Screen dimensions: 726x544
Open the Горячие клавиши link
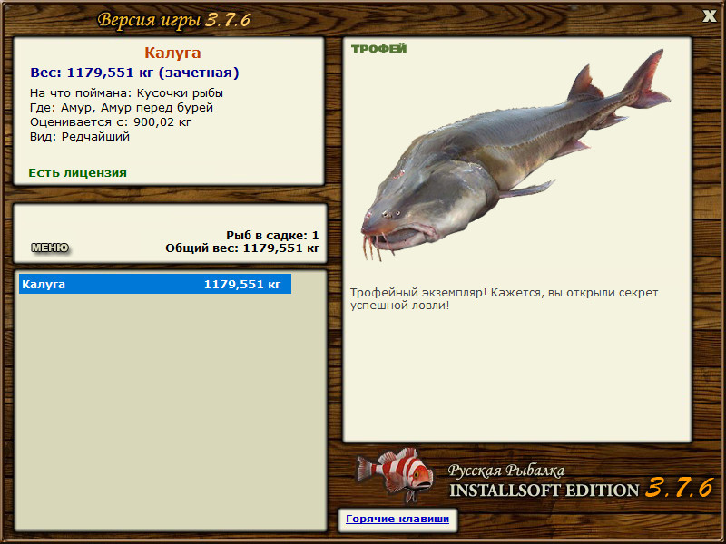click(397, 519)
